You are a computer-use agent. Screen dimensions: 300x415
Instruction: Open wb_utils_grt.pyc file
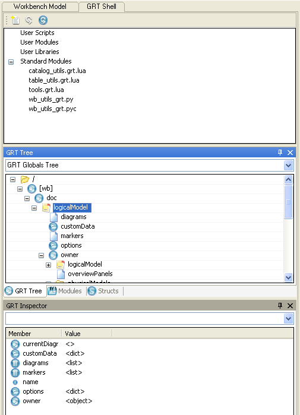(x=52, y=109)
